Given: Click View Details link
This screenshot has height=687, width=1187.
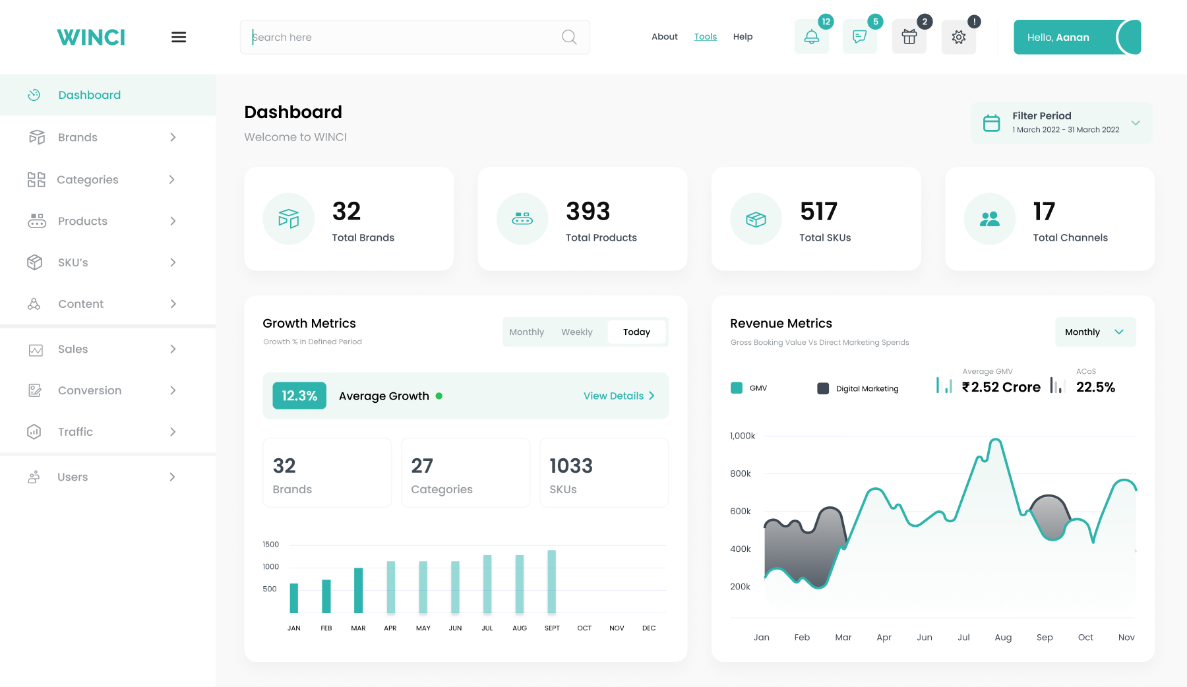Looking at the screenshot, I should click(x=619, y=396).
